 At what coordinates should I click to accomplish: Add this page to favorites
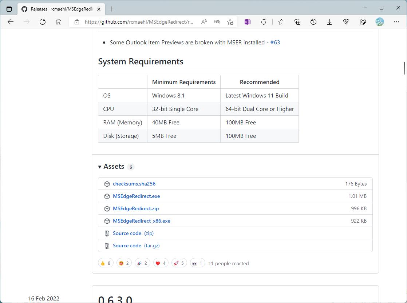click(x=230, y=22)
